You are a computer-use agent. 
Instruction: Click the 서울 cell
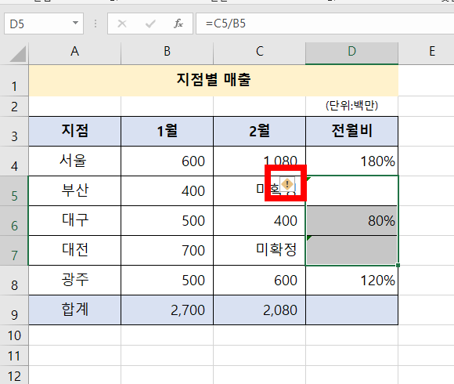pyautogui.click(x=74, y=161)
